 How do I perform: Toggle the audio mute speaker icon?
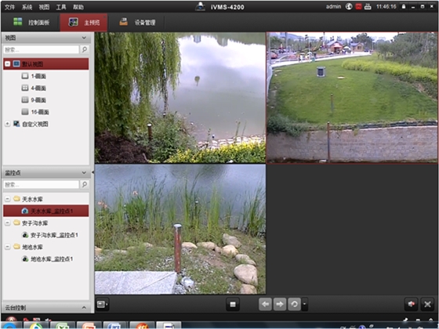[412, 304]
